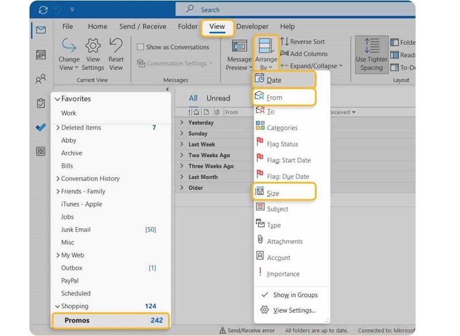Click in the Search box
The image size is (460, 336).
click(x=295, y=9)
